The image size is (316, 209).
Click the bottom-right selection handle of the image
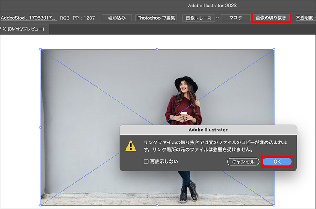click(274, 205)
